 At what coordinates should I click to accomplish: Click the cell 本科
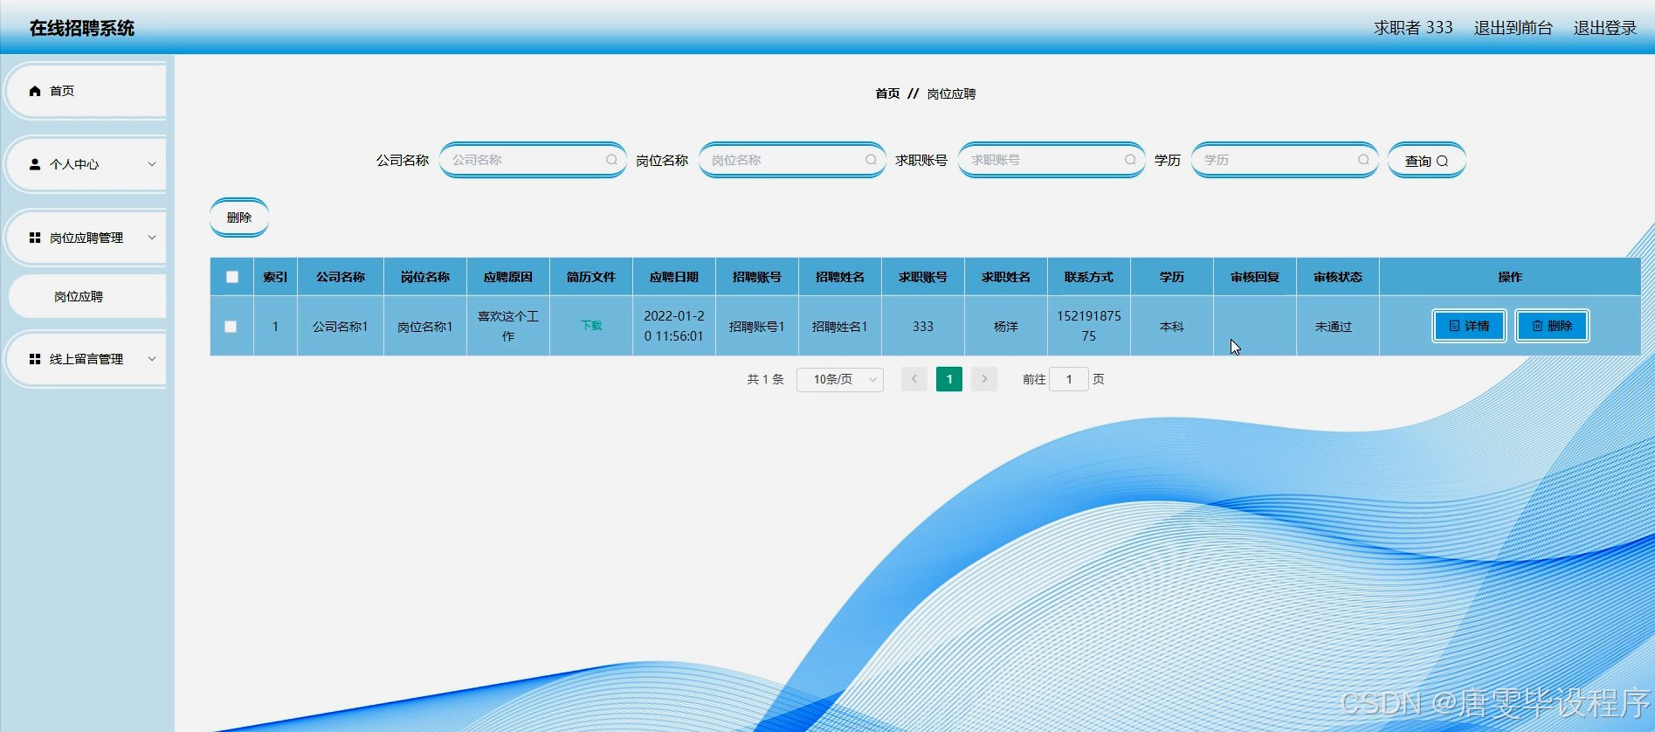(x=1172, y=327)
